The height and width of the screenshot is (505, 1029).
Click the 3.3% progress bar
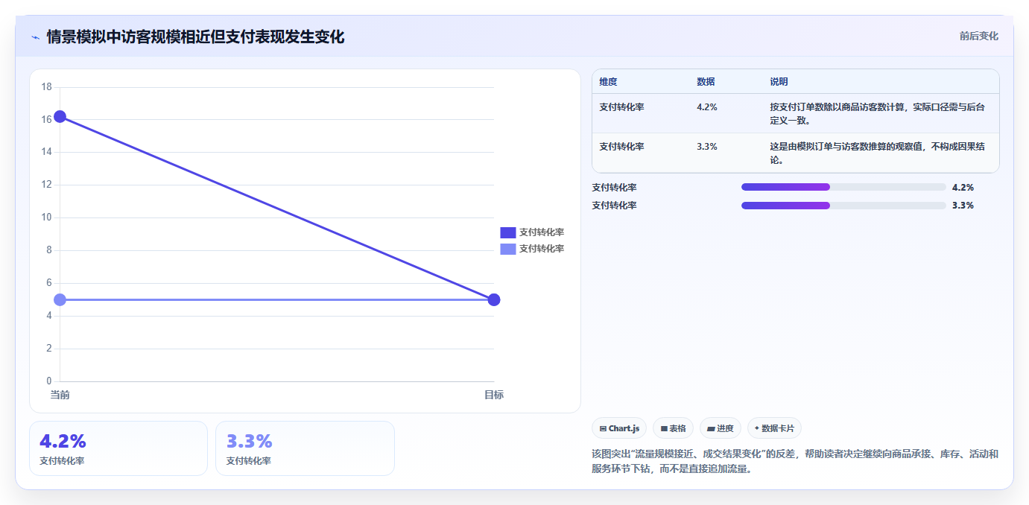tap(843, 206)
